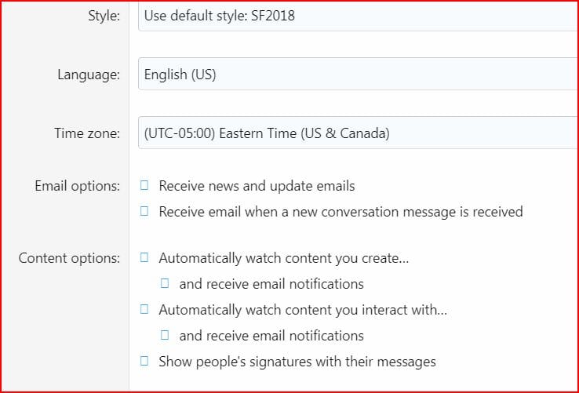This screenshot has width=579, height=393.
Task: Open the Language dropdown set to English (US)
Action: tap(359, 74)
